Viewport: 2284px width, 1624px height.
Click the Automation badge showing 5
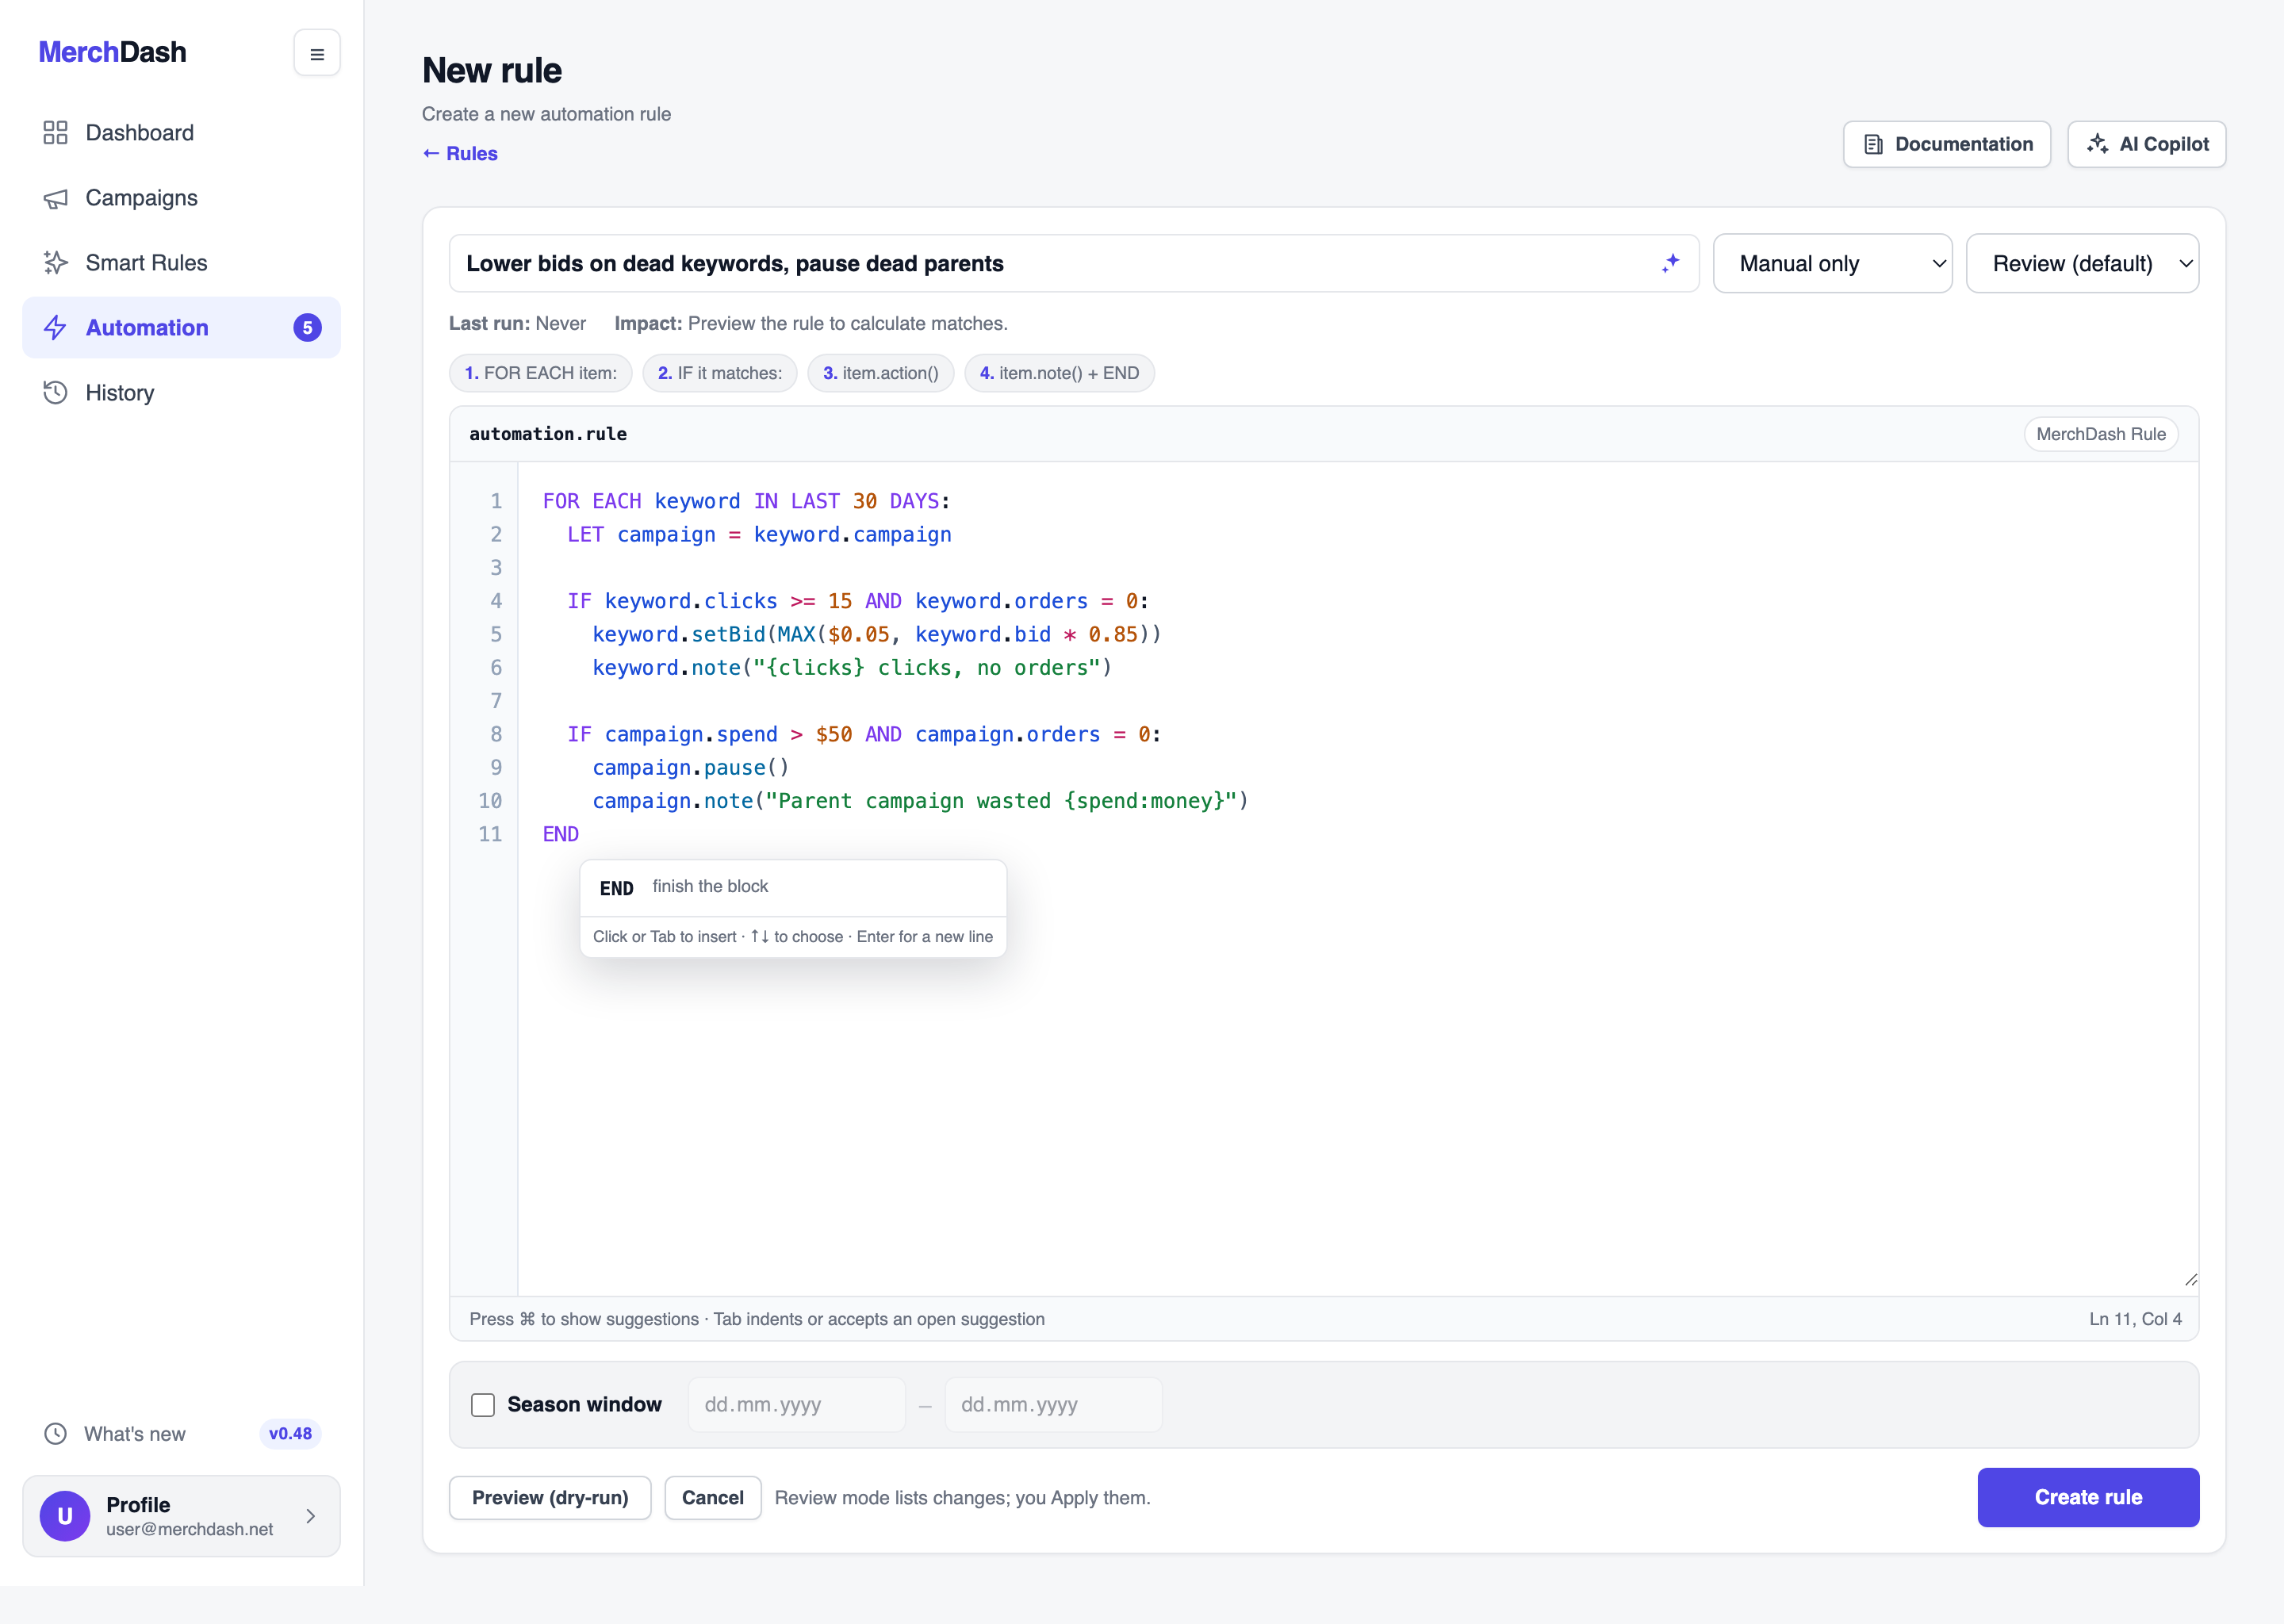pos(307,328)
